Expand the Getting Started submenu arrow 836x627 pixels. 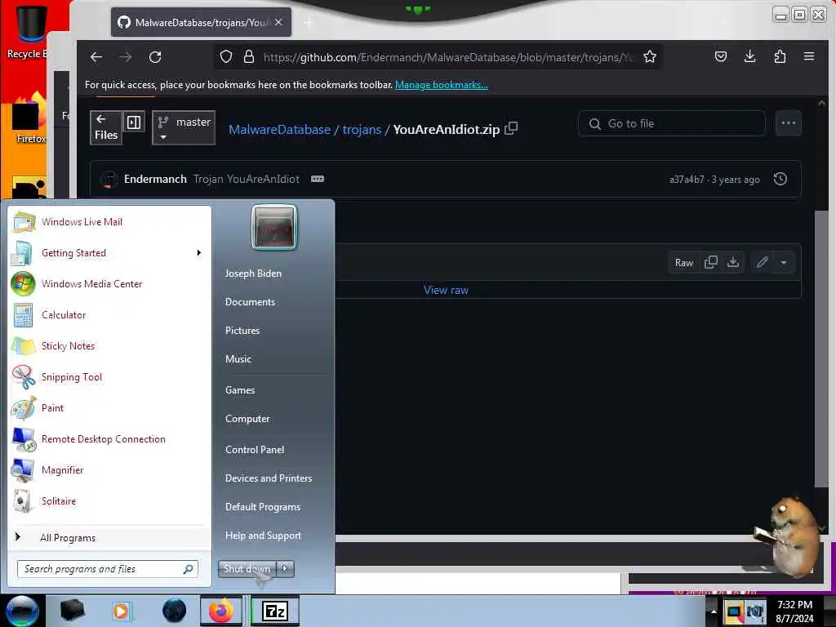click(199, 253)
